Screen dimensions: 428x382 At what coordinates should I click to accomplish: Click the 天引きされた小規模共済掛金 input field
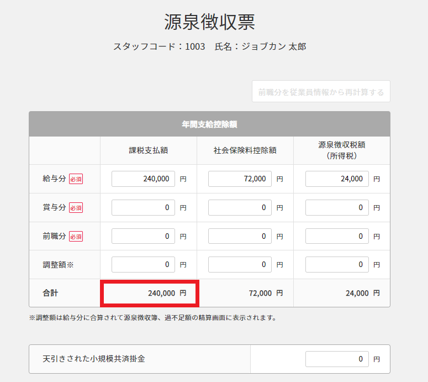[x=337, y=359]
